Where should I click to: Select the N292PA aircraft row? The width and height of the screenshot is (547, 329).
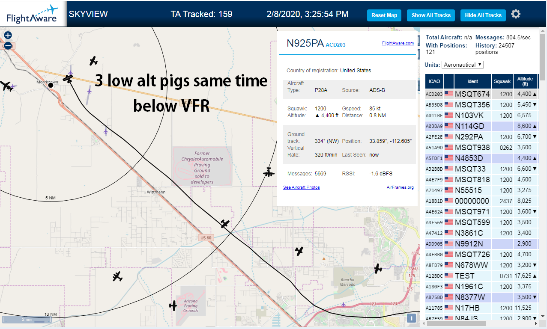[x=481, y=136]
